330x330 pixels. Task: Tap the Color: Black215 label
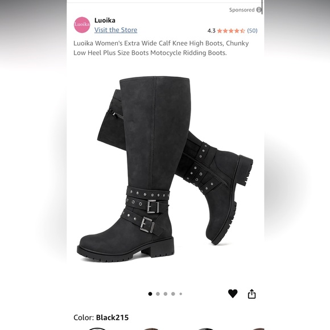(101, 317)
